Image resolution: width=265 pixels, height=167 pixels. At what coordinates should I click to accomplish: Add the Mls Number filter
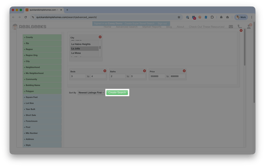[x=42, y=133]
